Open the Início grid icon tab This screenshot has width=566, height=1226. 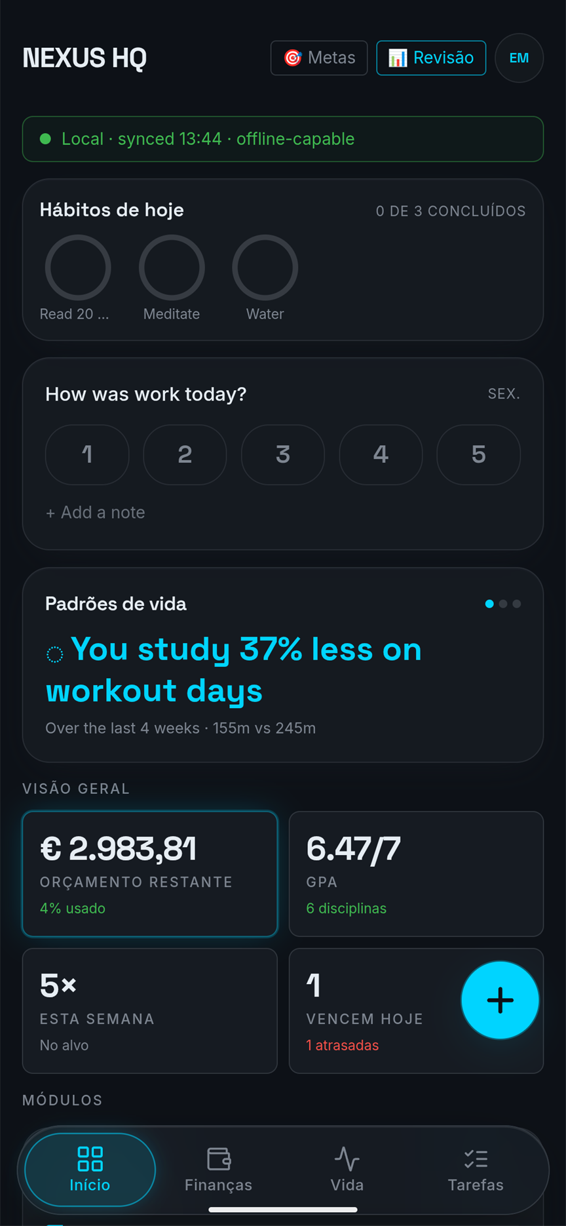[90, 1158]
